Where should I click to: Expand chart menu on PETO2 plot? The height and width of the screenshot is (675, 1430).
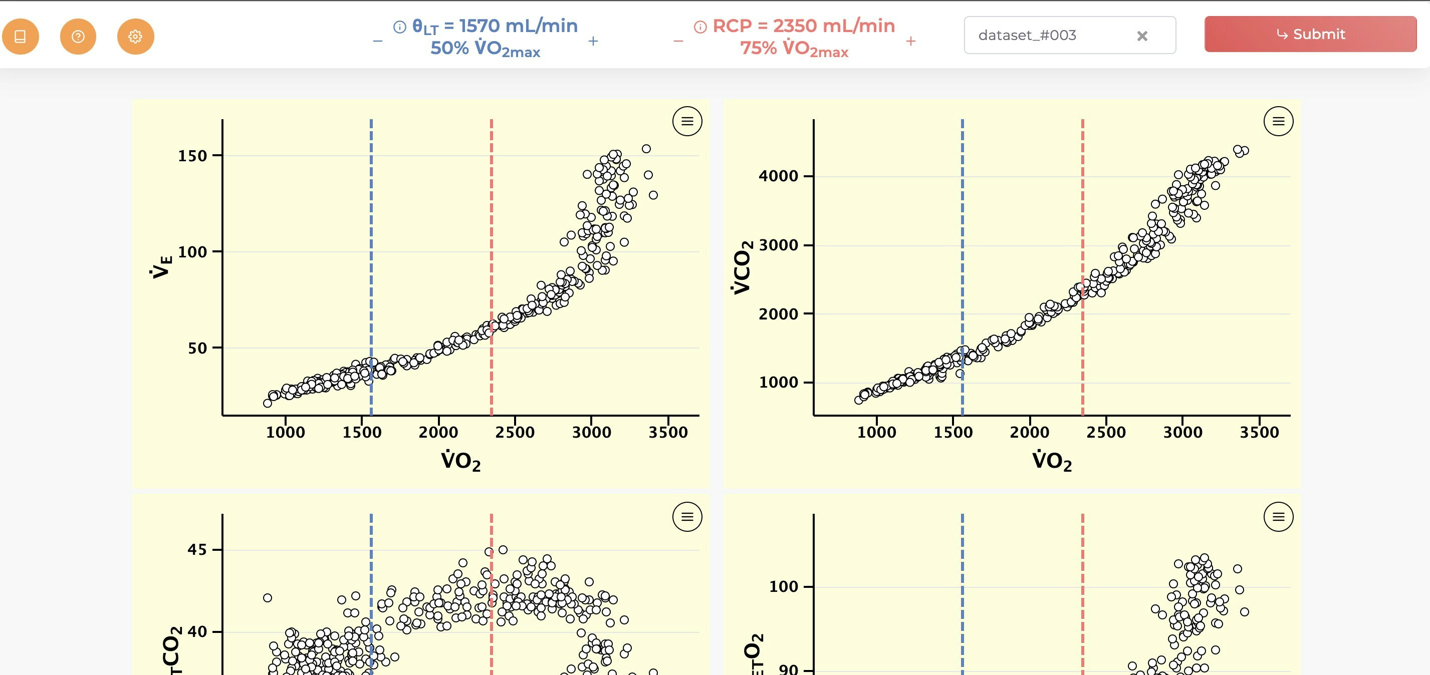[1278, 516]
